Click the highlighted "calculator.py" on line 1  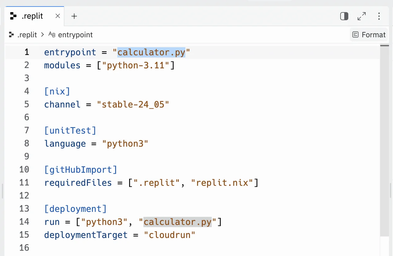(x=151, y=52)
